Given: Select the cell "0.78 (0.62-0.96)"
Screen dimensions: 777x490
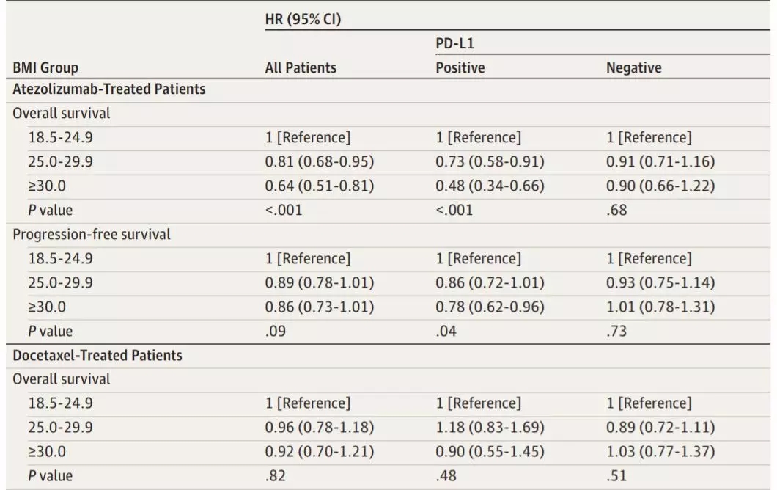Looking at the screenshot, I should coord(490,307).
